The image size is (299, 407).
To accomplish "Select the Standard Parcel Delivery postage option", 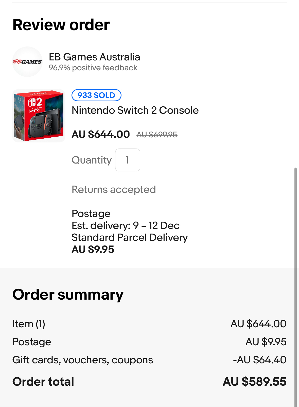I will click(130, 237).
